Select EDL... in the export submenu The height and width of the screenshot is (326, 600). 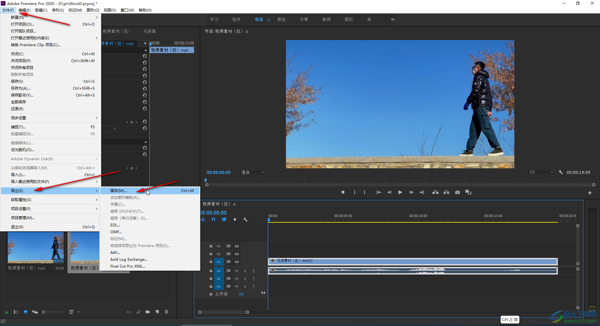114,225
